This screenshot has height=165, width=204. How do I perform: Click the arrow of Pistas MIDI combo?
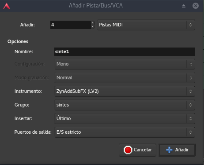pos(191,25)
